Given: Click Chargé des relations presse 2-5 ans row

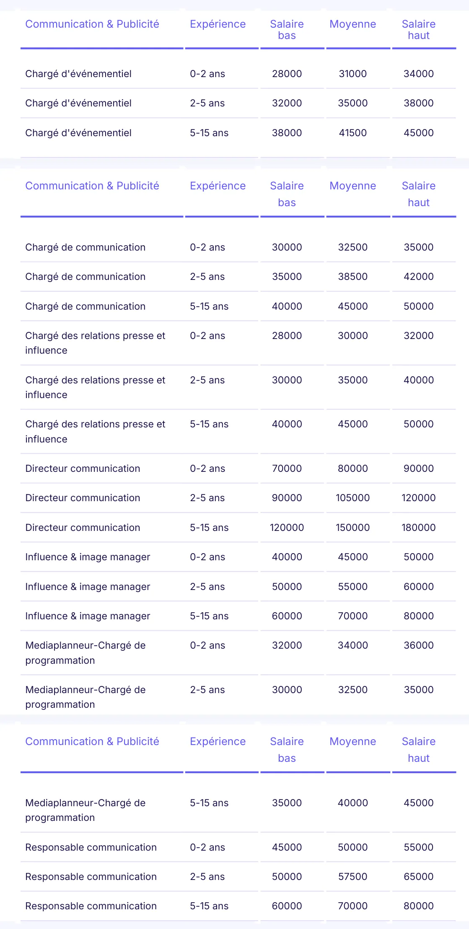Looking at the screenshot, I should click(x=238, y=387).
